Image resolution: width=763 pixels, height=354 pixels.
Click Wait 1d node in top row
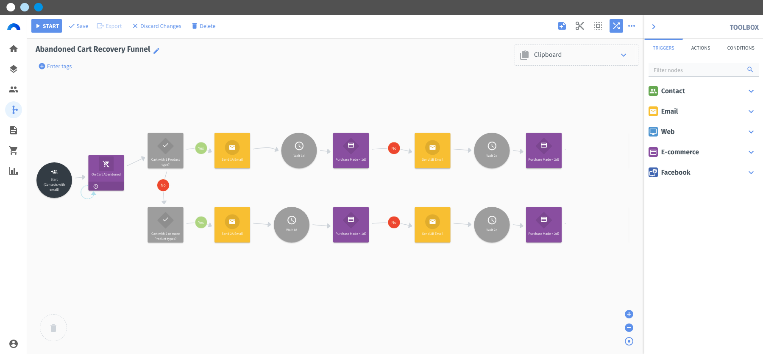pyautogui.click(x=299, y=151)
